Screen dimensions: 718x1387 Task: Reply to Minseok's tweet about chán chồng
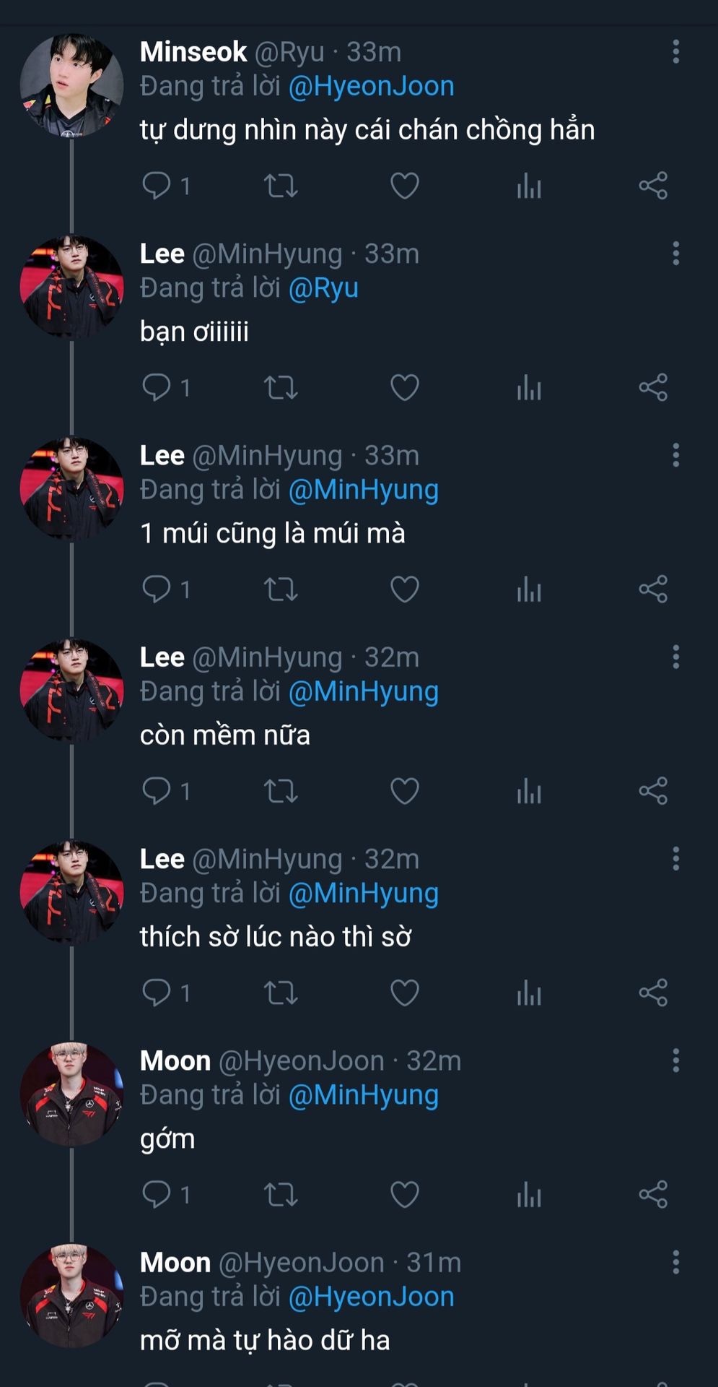coord(157,186)
